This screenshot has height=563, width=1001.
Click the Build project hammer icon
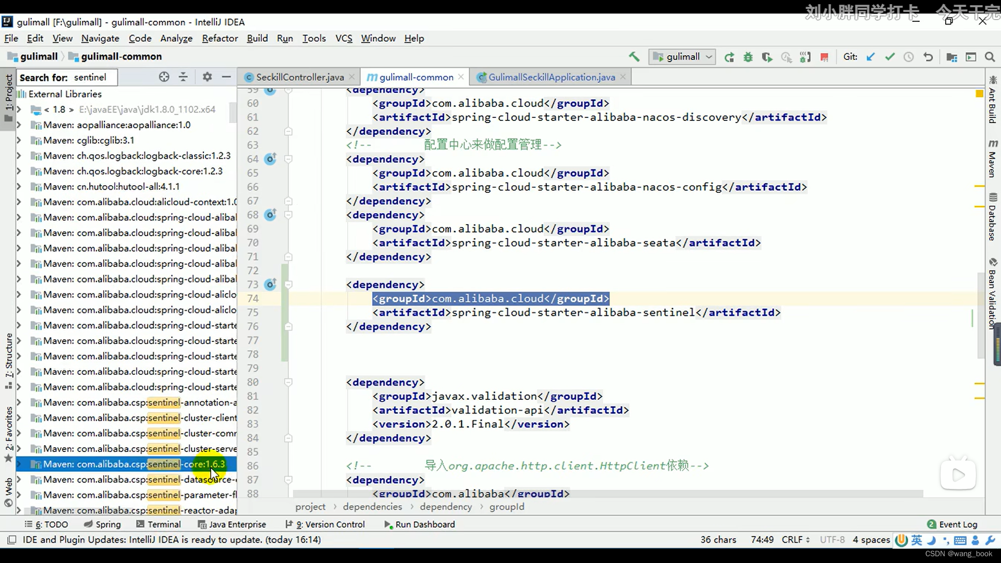coord(634,57)
